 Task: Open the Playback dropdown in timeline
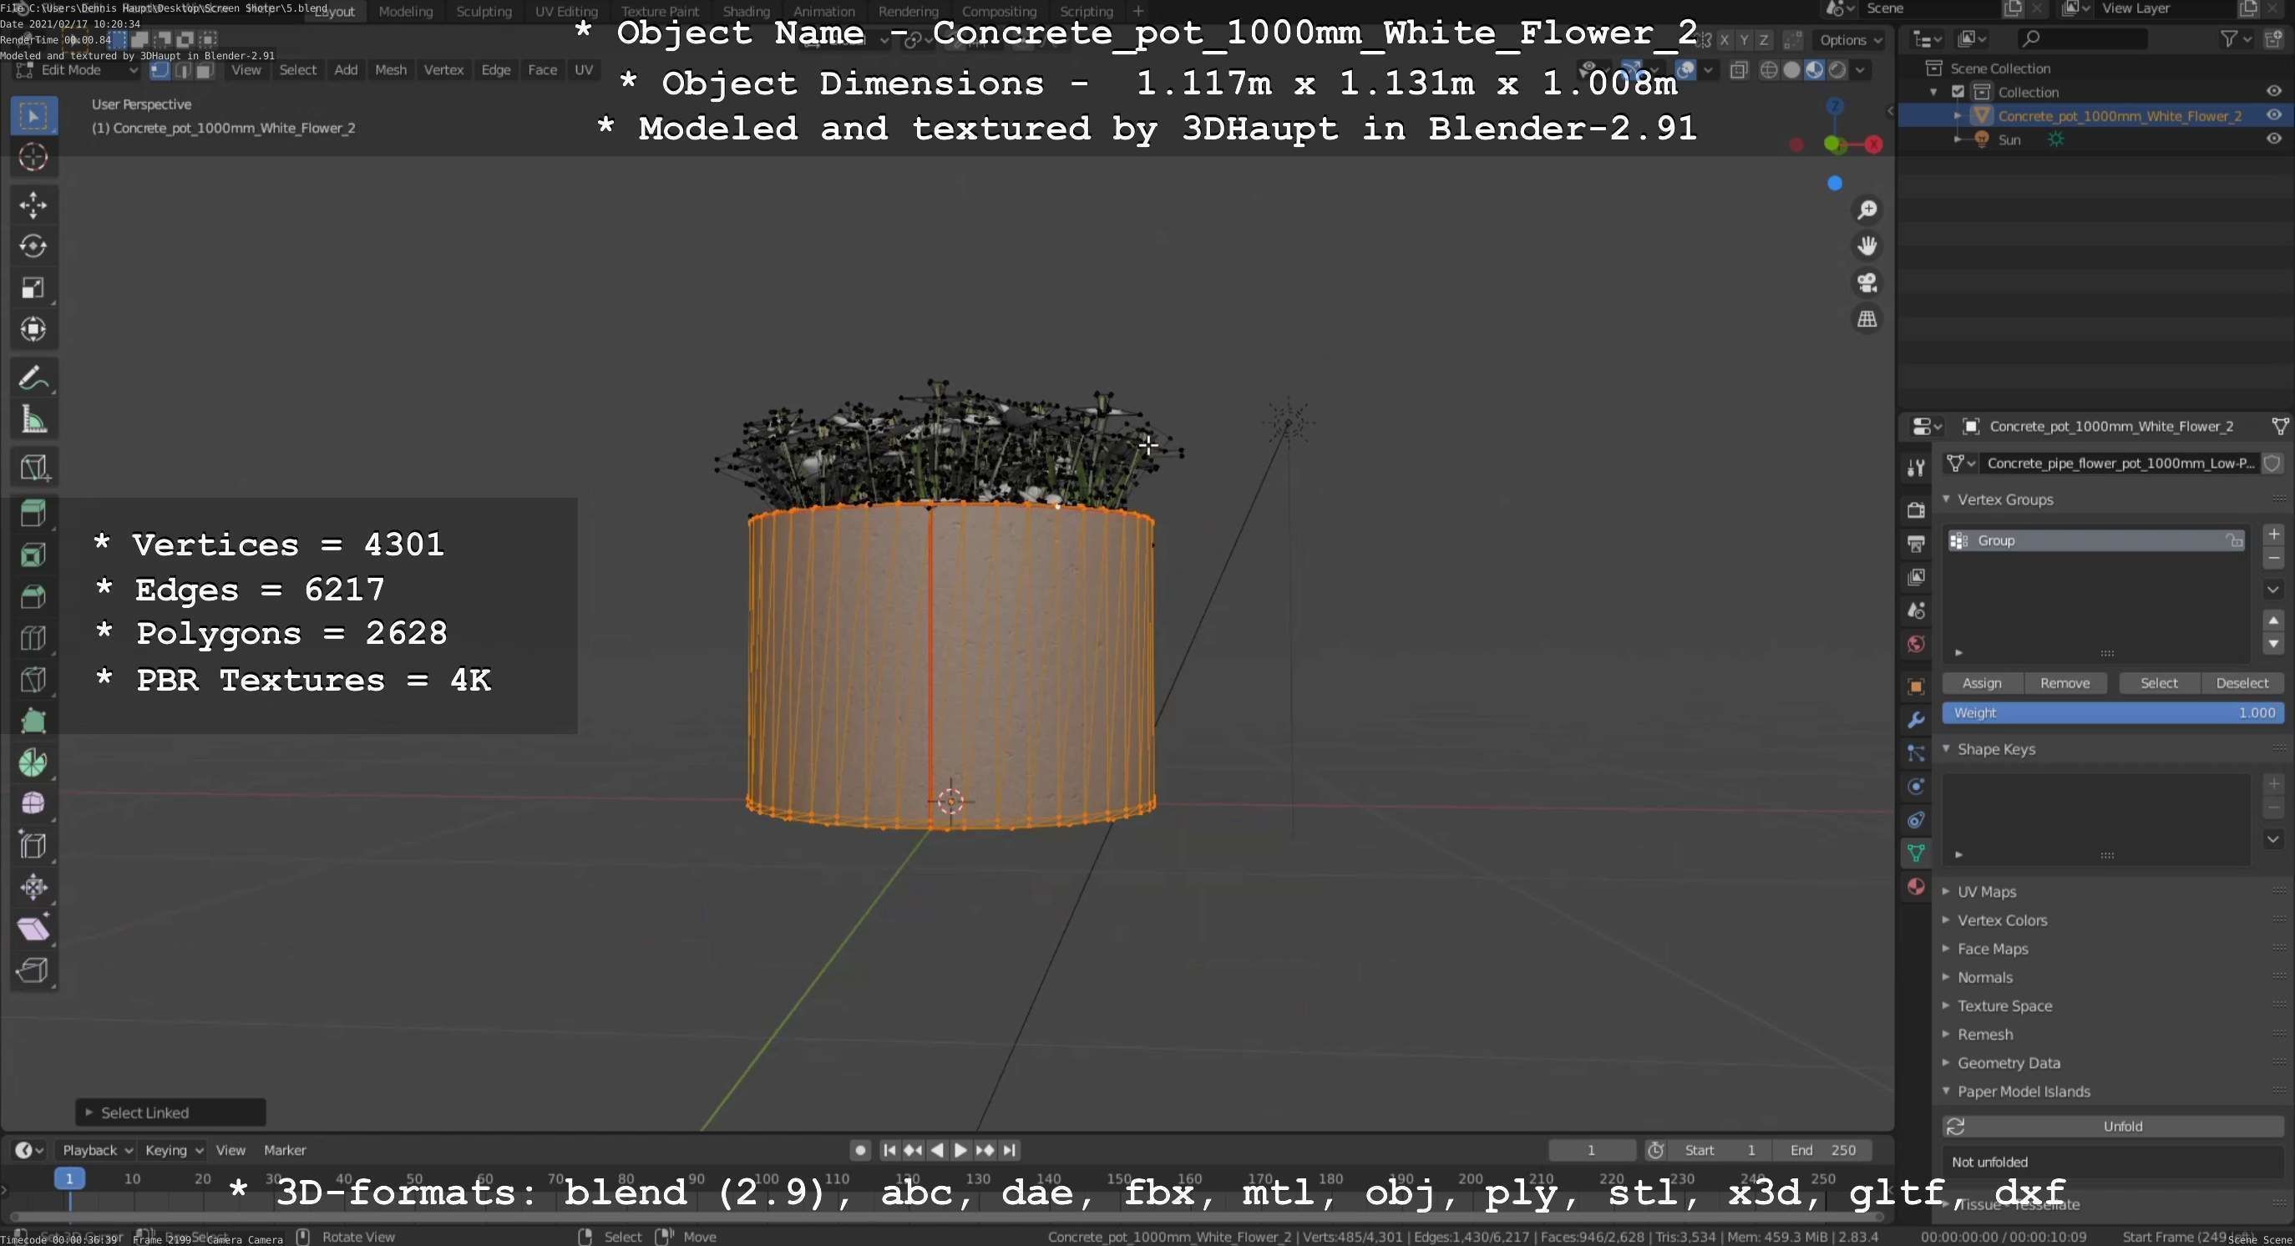pos(96,1150)
